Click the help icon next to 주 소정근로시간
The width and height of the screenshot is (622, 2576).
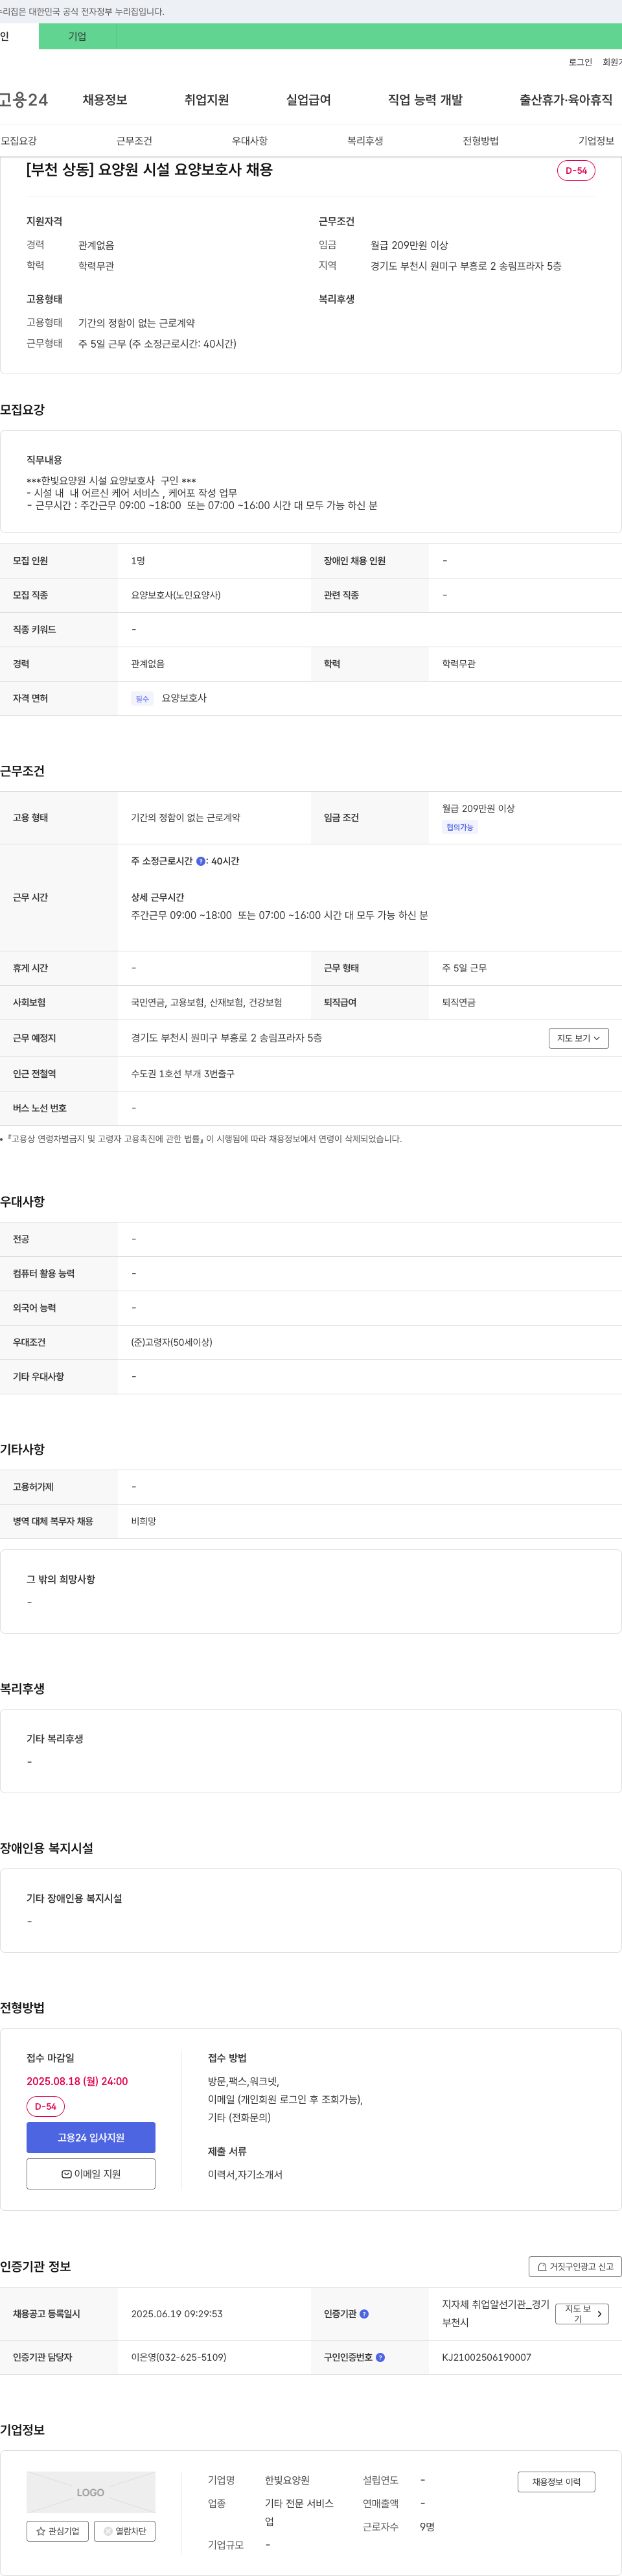(201, 861)
